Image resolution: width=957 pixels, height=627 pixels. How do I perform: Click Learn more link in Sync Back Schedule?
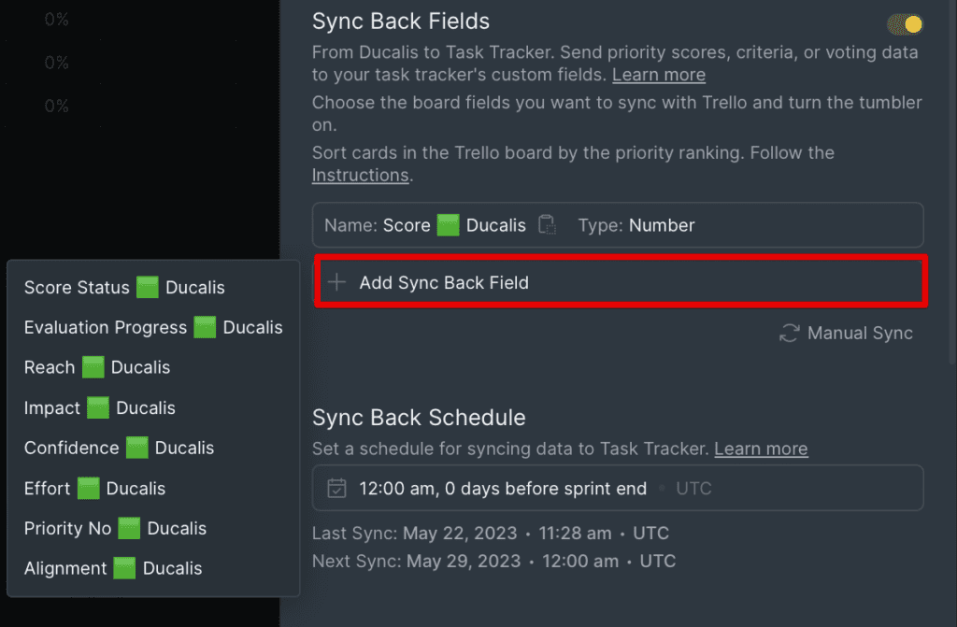[761, 449]
